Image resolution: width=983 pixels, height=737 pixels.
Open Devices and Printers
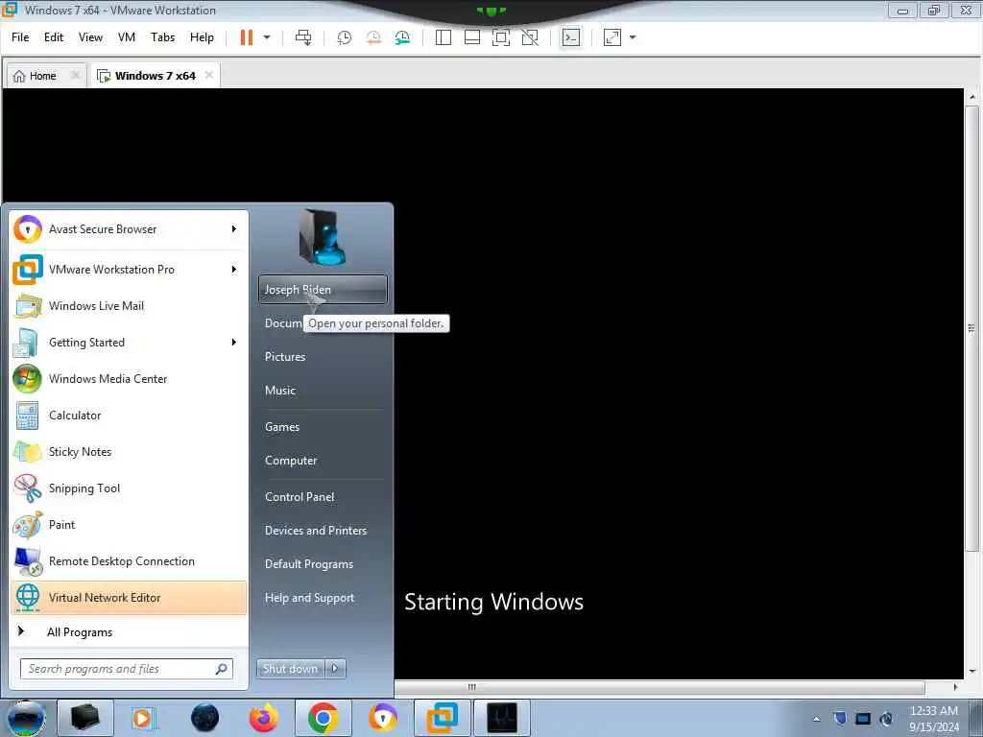point(323,530)
